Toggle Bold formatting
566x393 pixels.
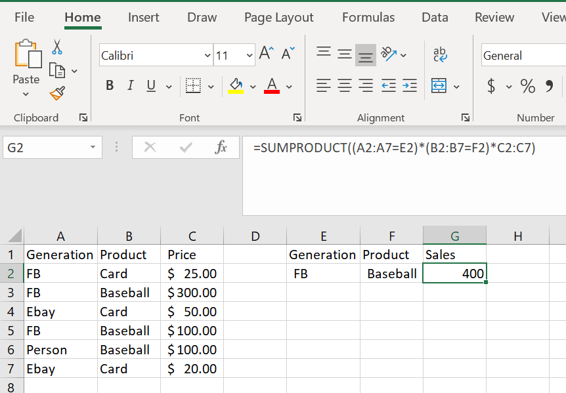[x=110, y=85]
